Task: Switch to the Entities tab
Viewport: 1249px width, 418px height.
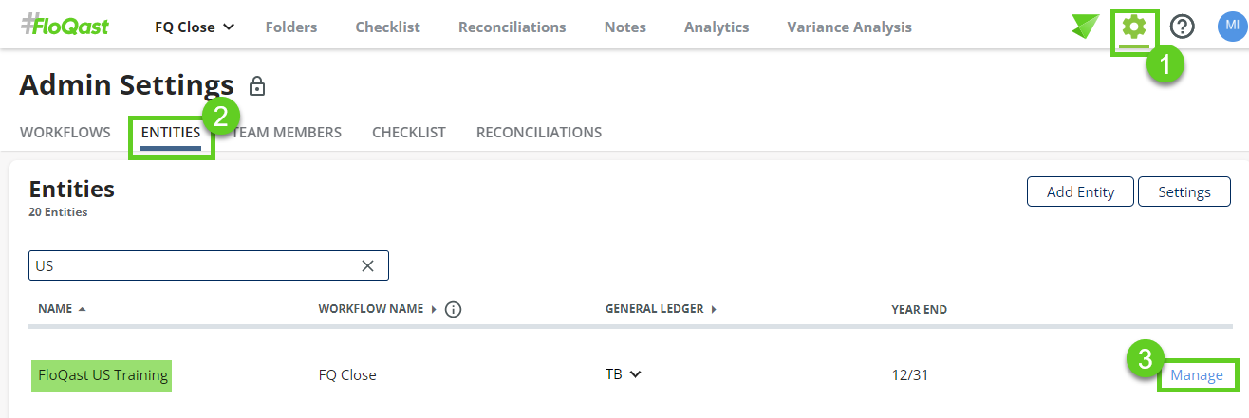Action: click(171, 133)
